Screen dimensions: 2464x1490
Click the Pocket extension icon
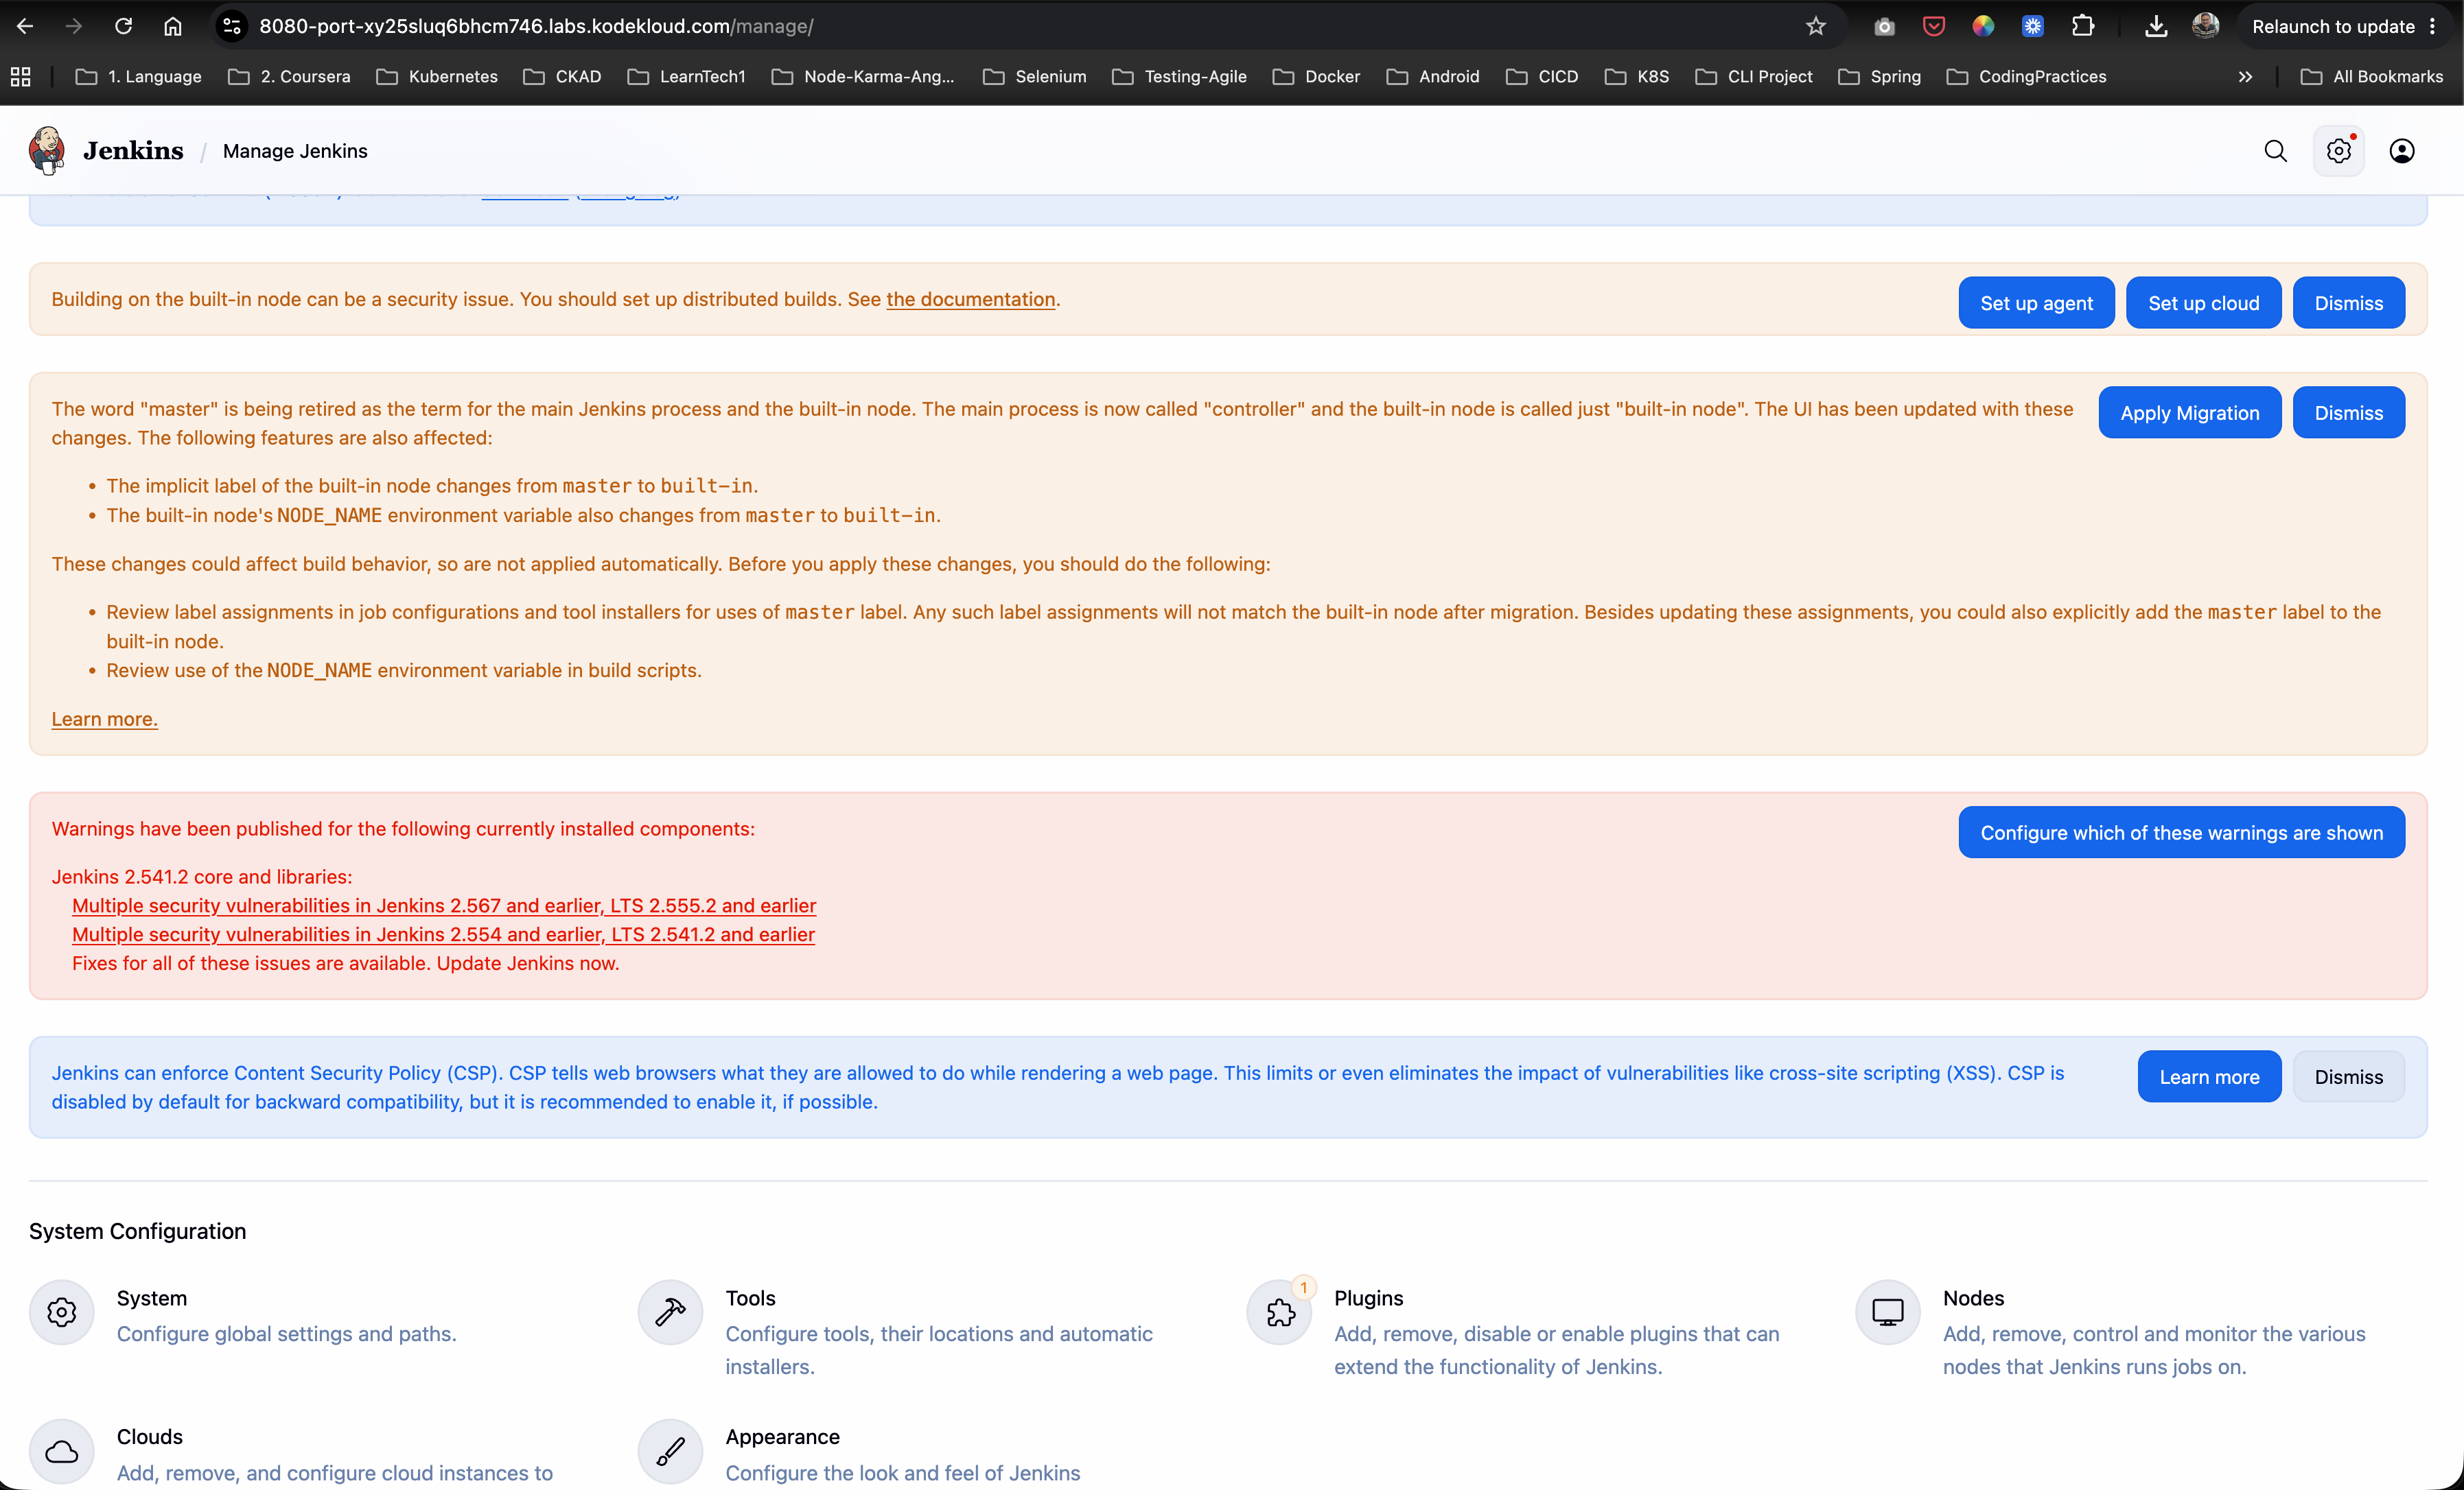tap(1934, 26)
